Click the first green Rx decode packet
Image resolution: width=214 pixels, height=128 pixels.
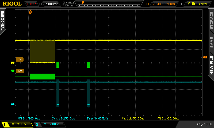pyautogui.click(x=58, y=65)
